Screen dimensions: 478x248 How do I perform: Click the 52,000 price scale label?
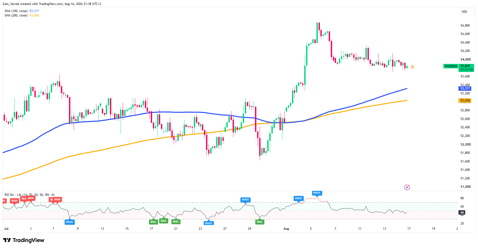pos(465,144)
